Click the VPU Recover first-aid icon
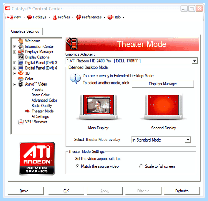The width and height of the screenshot is (208, 201). tap(21, 122)
